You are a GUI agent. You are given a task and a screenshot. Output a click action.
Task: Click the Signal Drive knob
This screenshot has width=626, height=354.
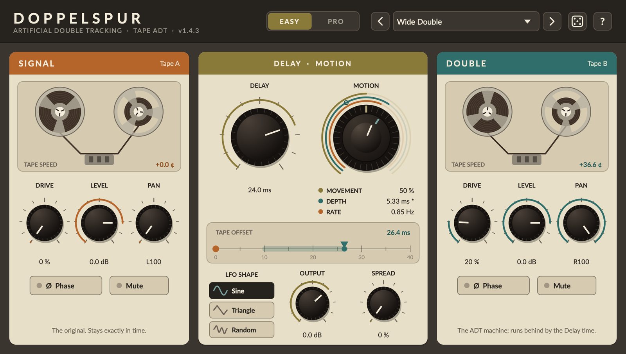point(45,223)
